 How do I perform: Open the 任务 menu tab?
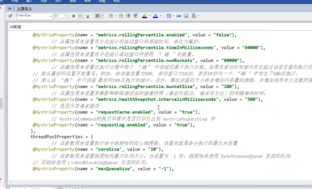pos(44,1)
